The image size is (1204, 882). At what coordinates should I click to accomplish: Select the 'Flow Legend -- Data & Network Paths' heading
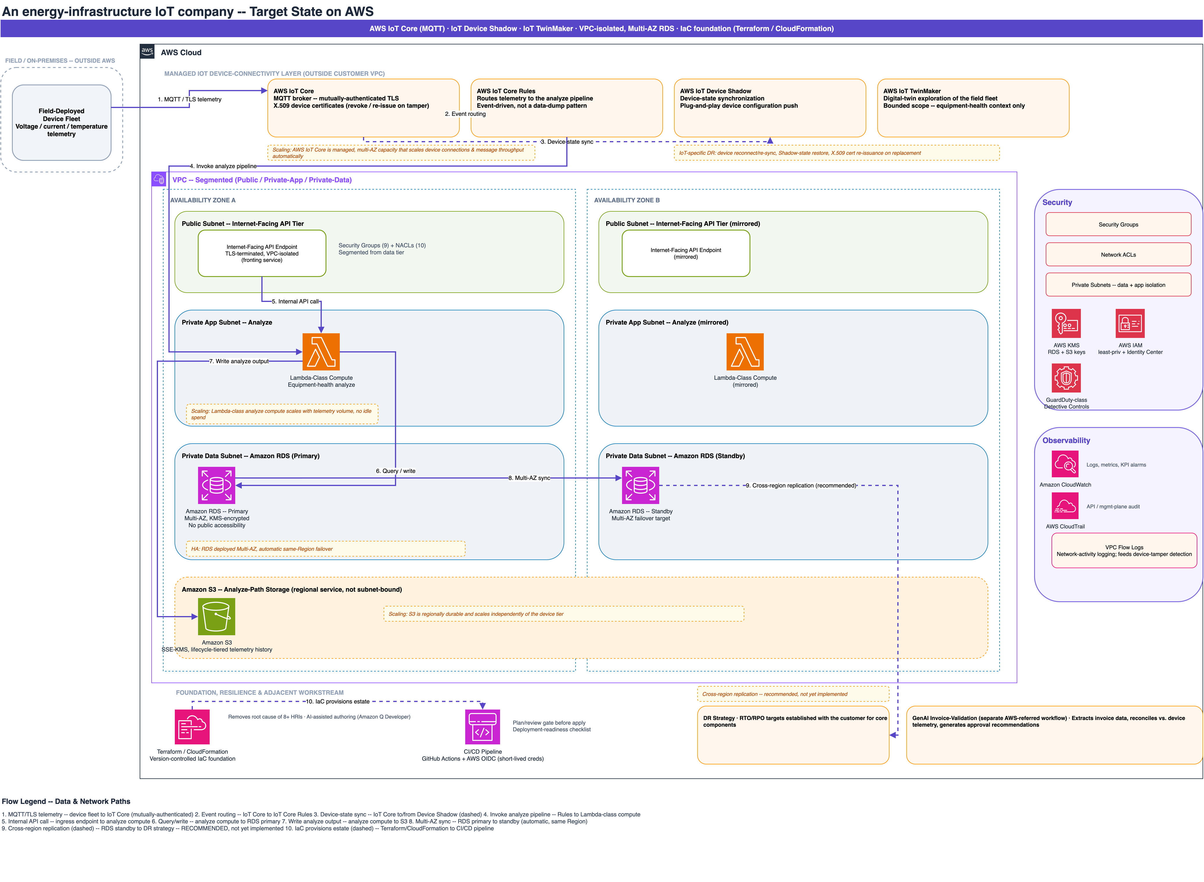tap(66, 801)
